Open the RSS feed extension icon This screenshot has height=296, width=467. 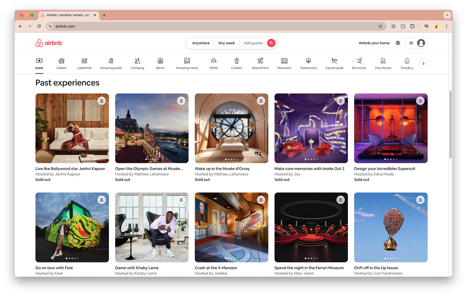coord(403,26)
